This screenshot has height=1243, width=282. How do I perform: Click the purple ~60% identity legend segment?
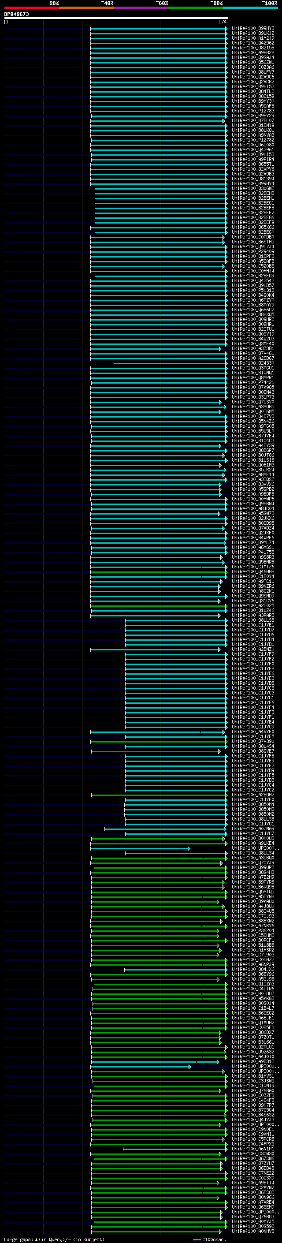tap(141, 8)
